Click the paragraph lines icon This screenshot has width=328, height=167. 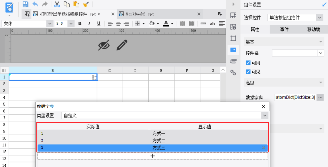(x=222, y=24)
